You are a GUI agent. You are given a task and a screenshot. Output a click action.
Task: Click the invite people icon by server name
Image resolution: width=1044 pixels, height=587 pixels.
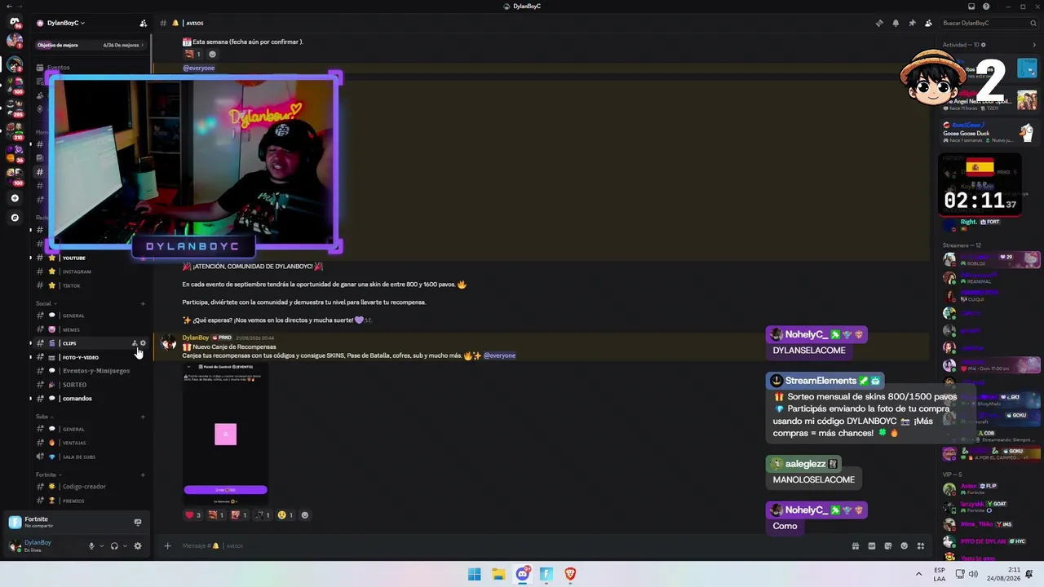tap(144, 23)
